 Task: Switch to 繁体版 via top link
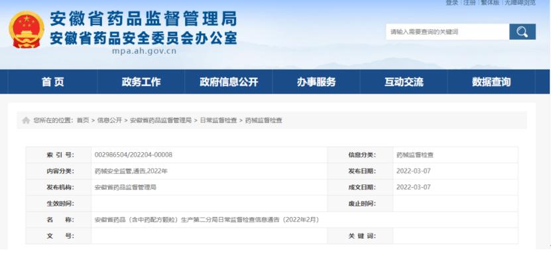pos(490,3)
